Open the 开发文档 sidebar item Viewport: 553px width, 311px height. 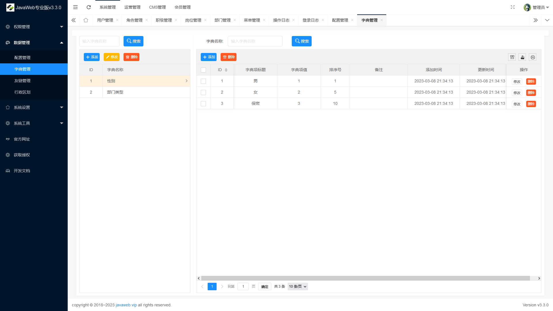pos(34,170)
